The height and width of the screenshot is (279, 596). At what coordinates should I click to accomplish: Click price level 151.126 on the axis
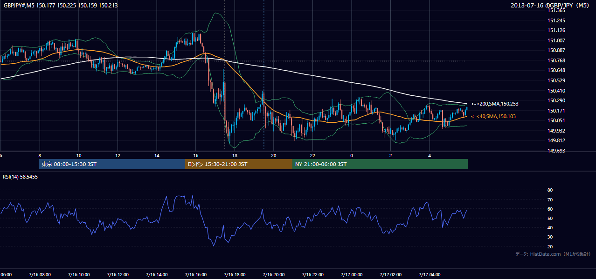pos(557,31)
